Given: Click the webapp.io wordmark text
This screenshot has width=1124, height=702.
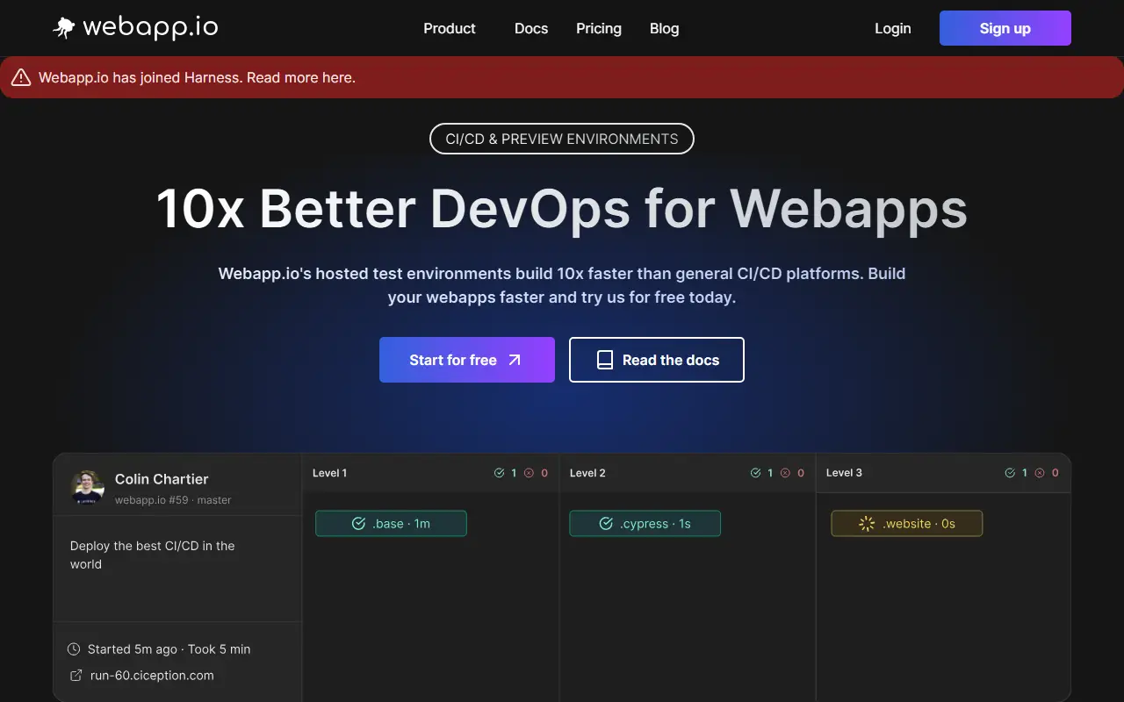Looking at the screenshot, I should tap(150, 28).
